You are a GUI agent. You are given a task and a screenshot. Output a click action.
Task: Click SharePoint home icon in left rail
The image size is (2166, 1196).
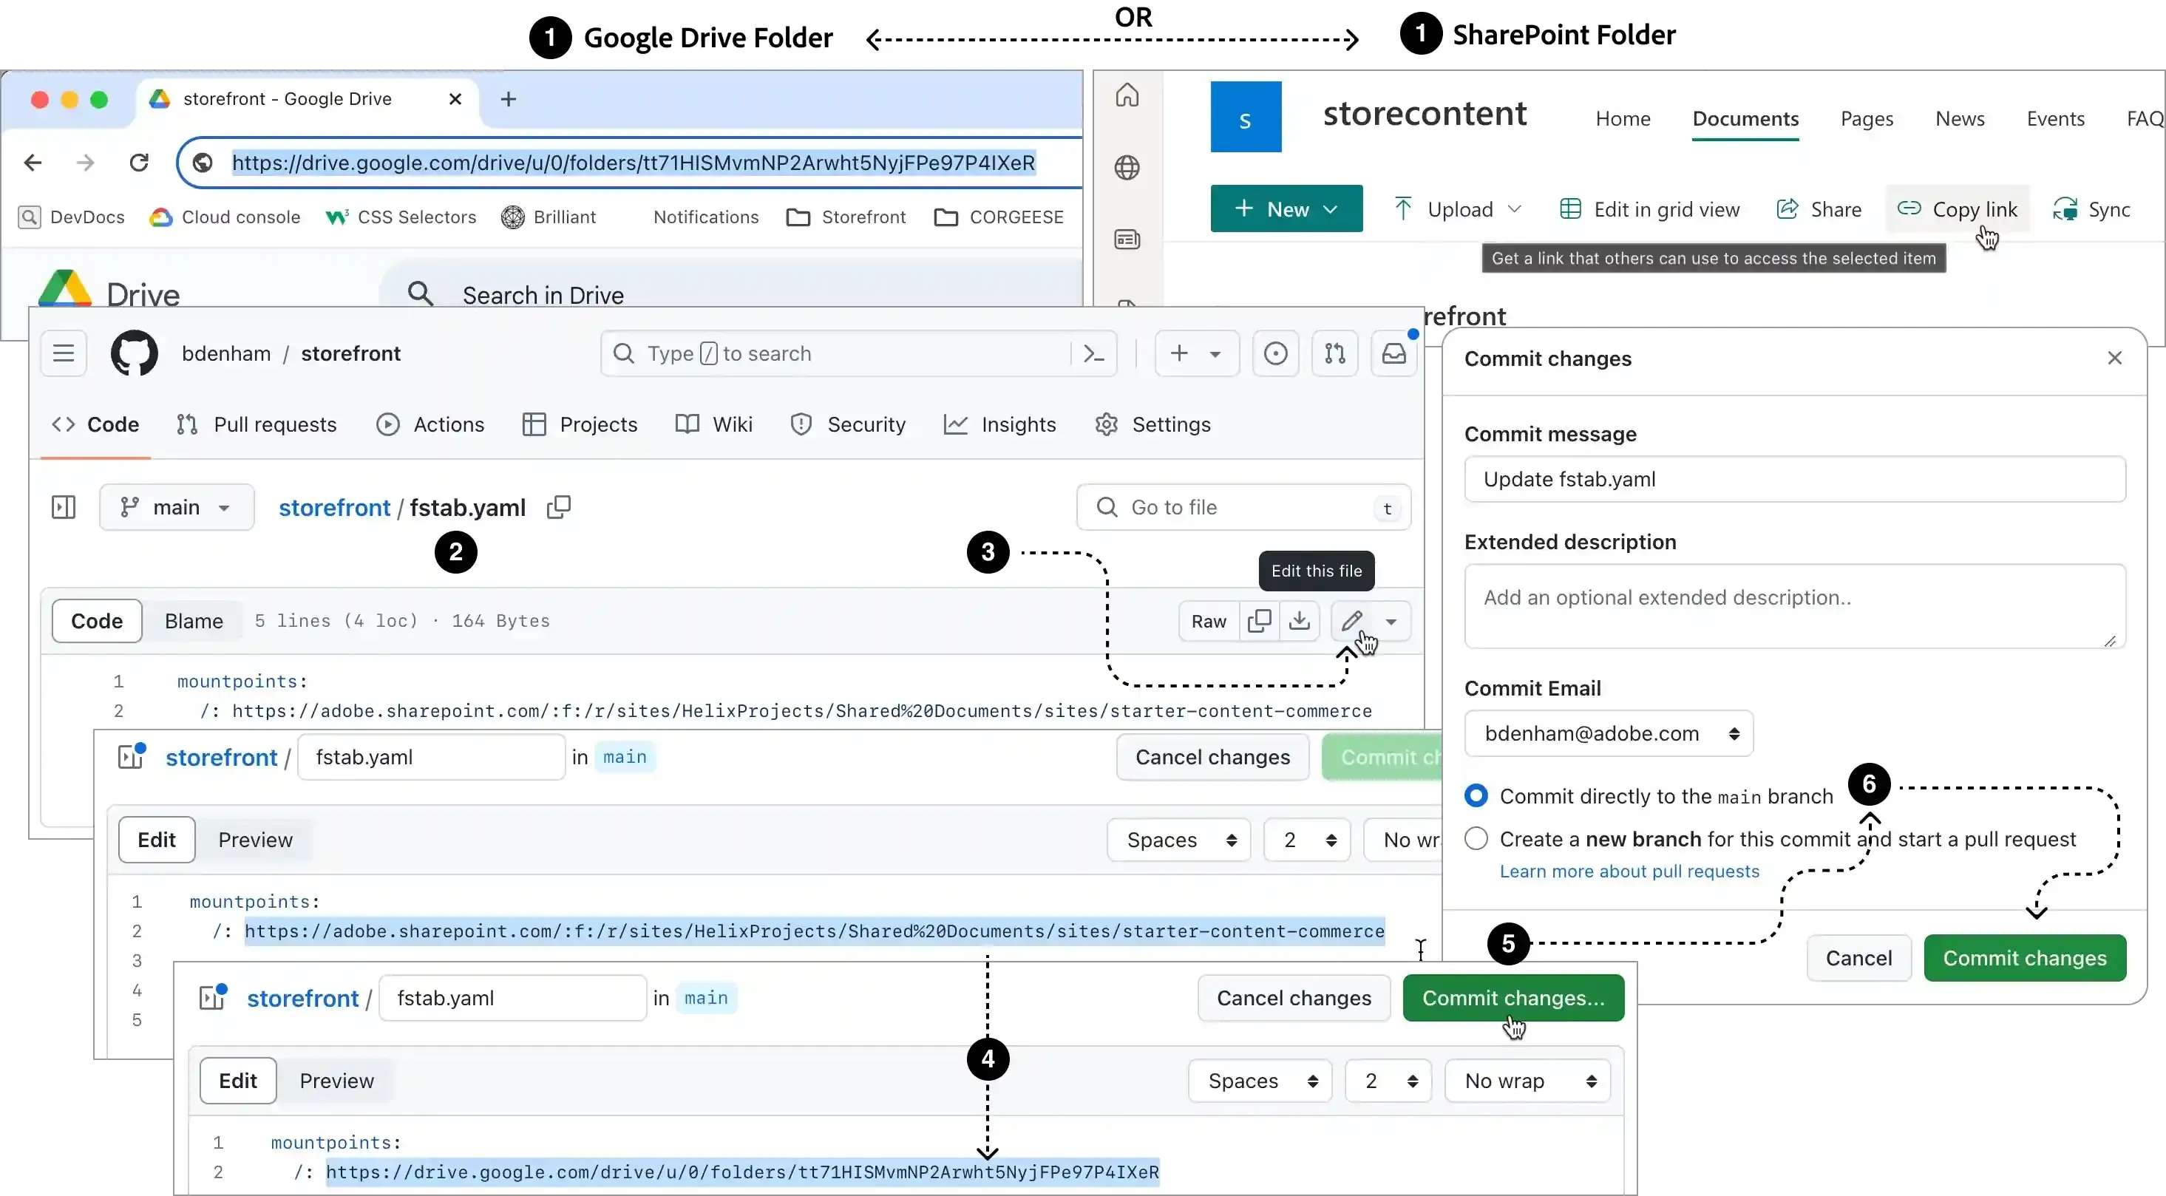[x=1127, y=95]
